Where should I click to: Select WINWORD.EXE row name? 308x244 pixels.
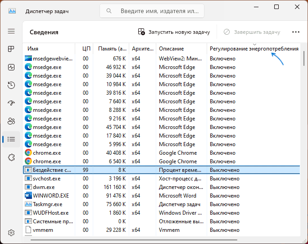(x=51, y=196)
